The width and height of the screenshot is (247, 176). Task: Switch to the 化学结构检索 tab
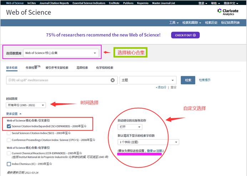[105, 68]
